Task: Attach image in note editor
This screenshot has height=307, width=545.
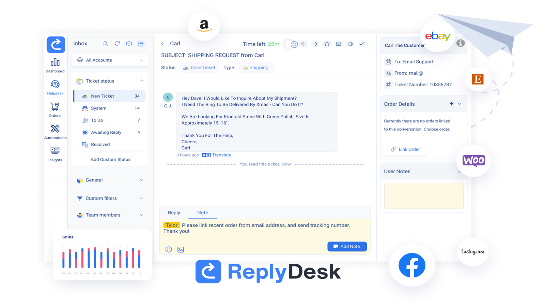Action: 181,249
